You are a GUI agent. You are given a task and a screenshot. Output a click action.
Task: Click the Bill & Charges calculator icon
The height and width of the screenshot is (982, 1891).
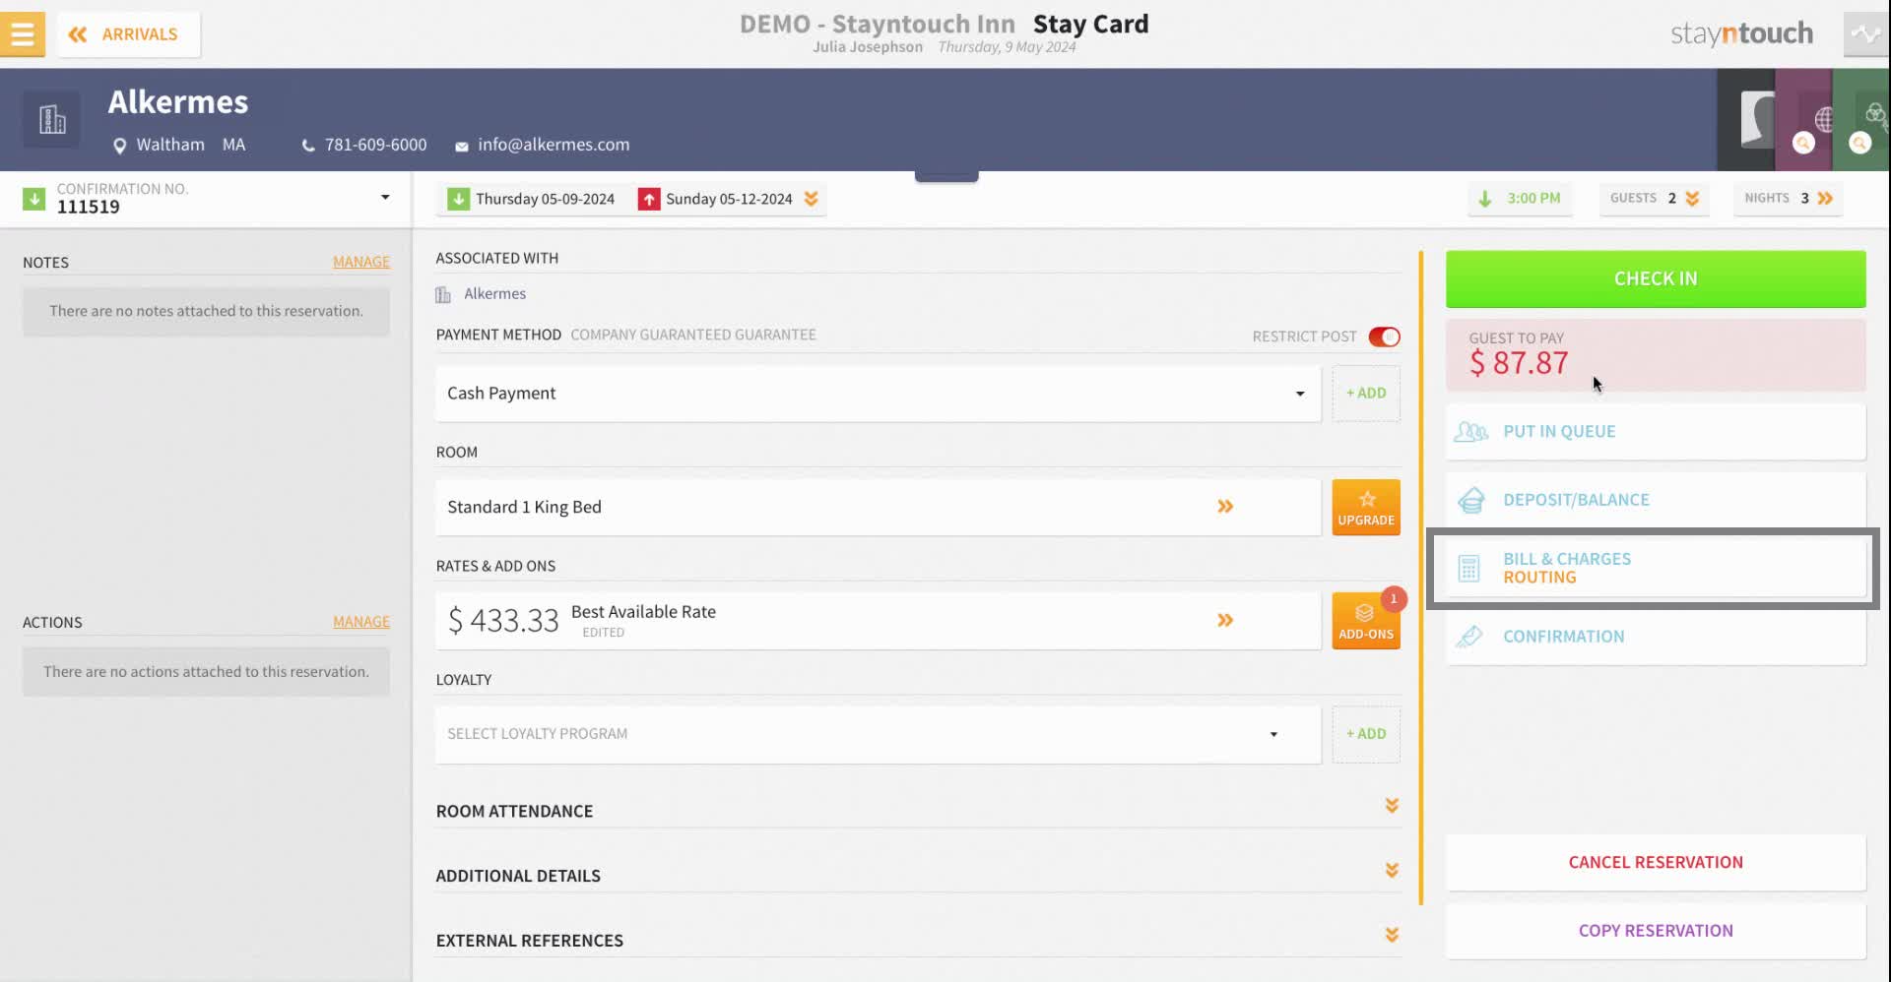point(1468,569)
